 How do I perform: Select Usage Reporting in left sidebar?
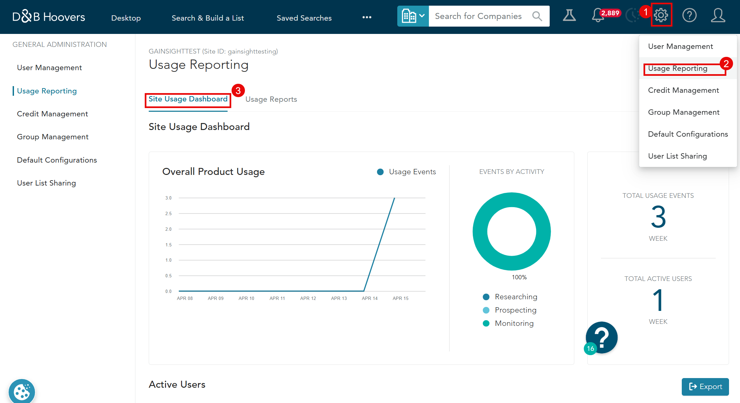tap(47, 91)
